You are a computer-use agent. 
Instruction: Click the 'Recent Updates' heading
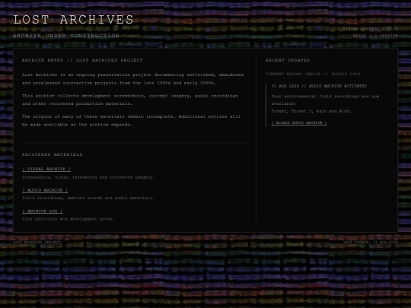(288, 60)
